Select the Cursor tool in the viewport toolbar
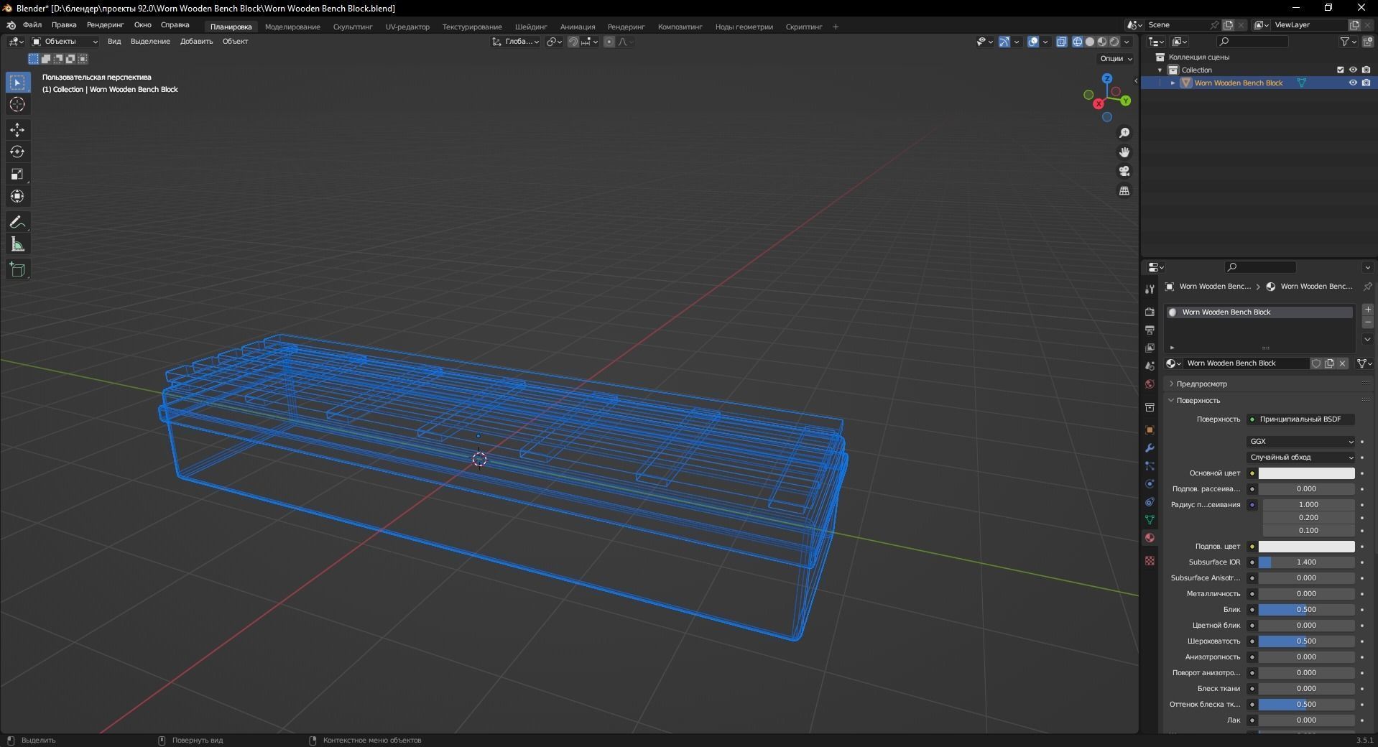 tap(17, 105)
